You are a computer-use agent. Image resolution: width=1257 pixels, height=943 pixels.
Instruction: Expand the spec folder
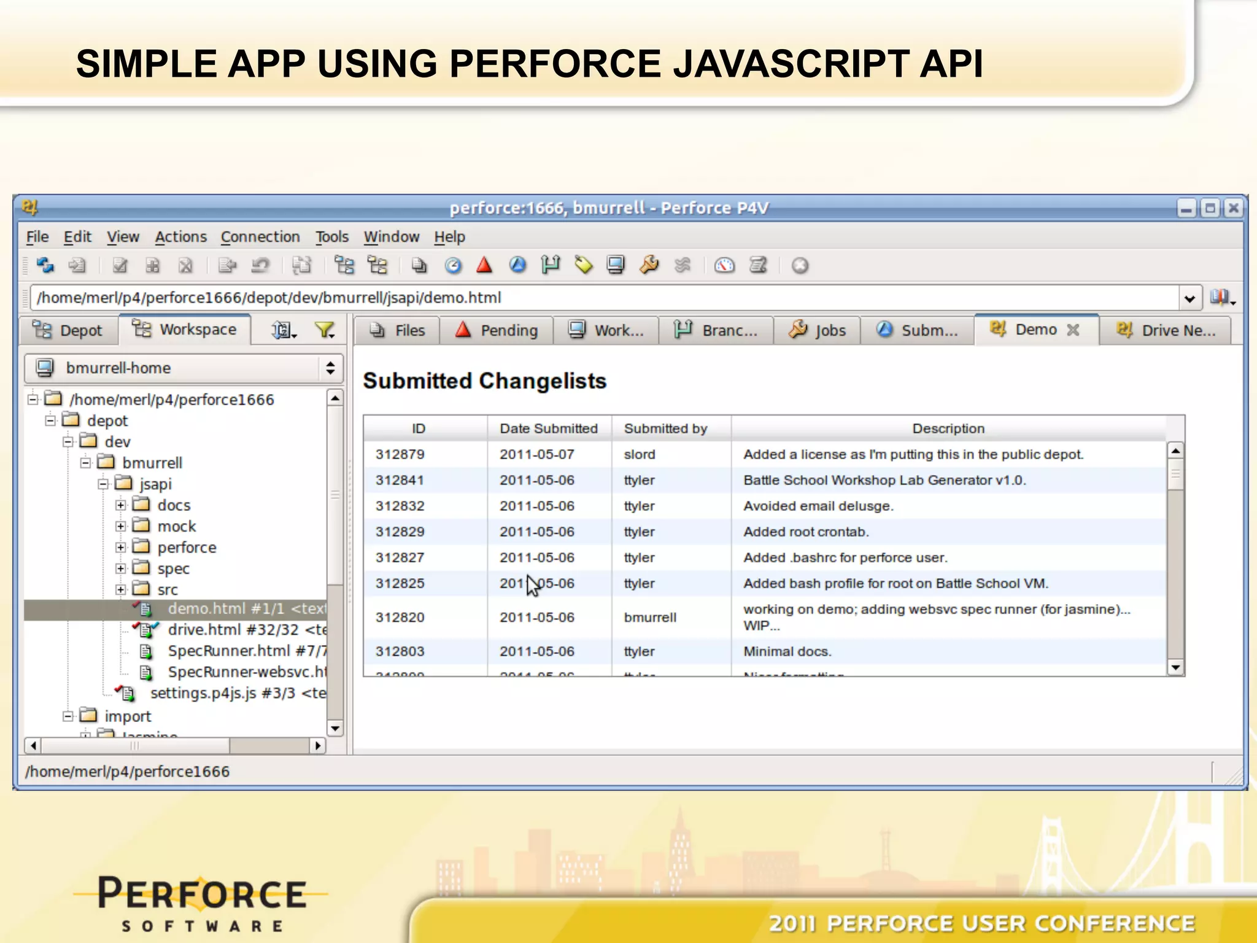pos(121,569)
